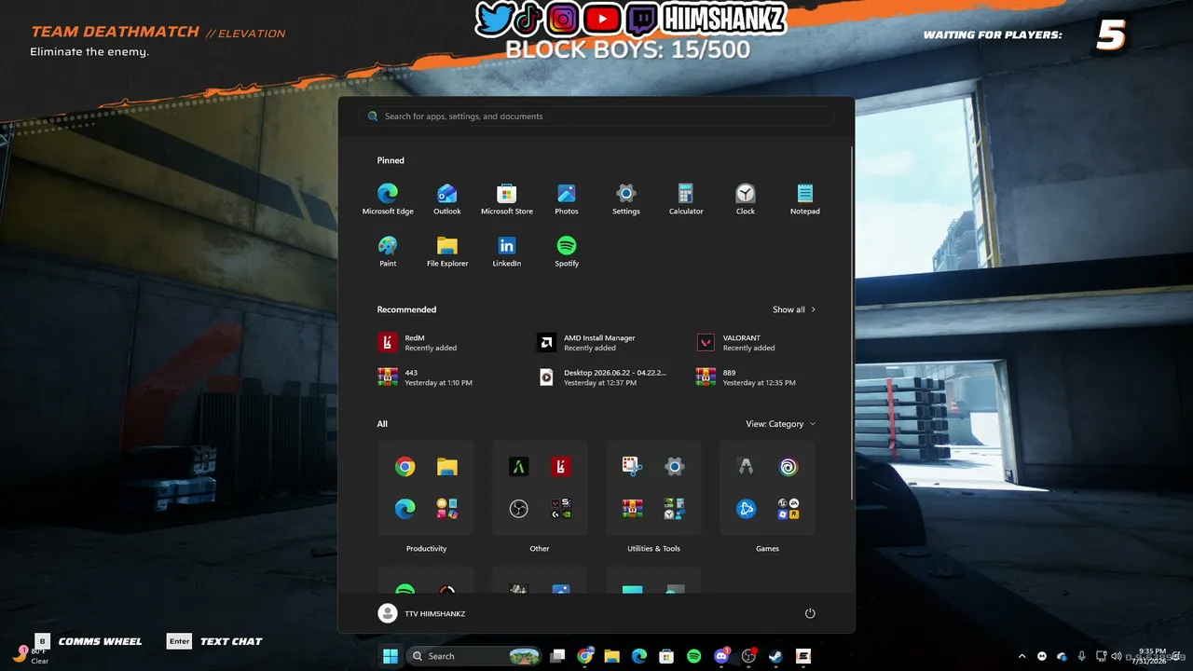Click the Start menu search box
This screenshot has height=671, width=1193.
click(596, 116)
